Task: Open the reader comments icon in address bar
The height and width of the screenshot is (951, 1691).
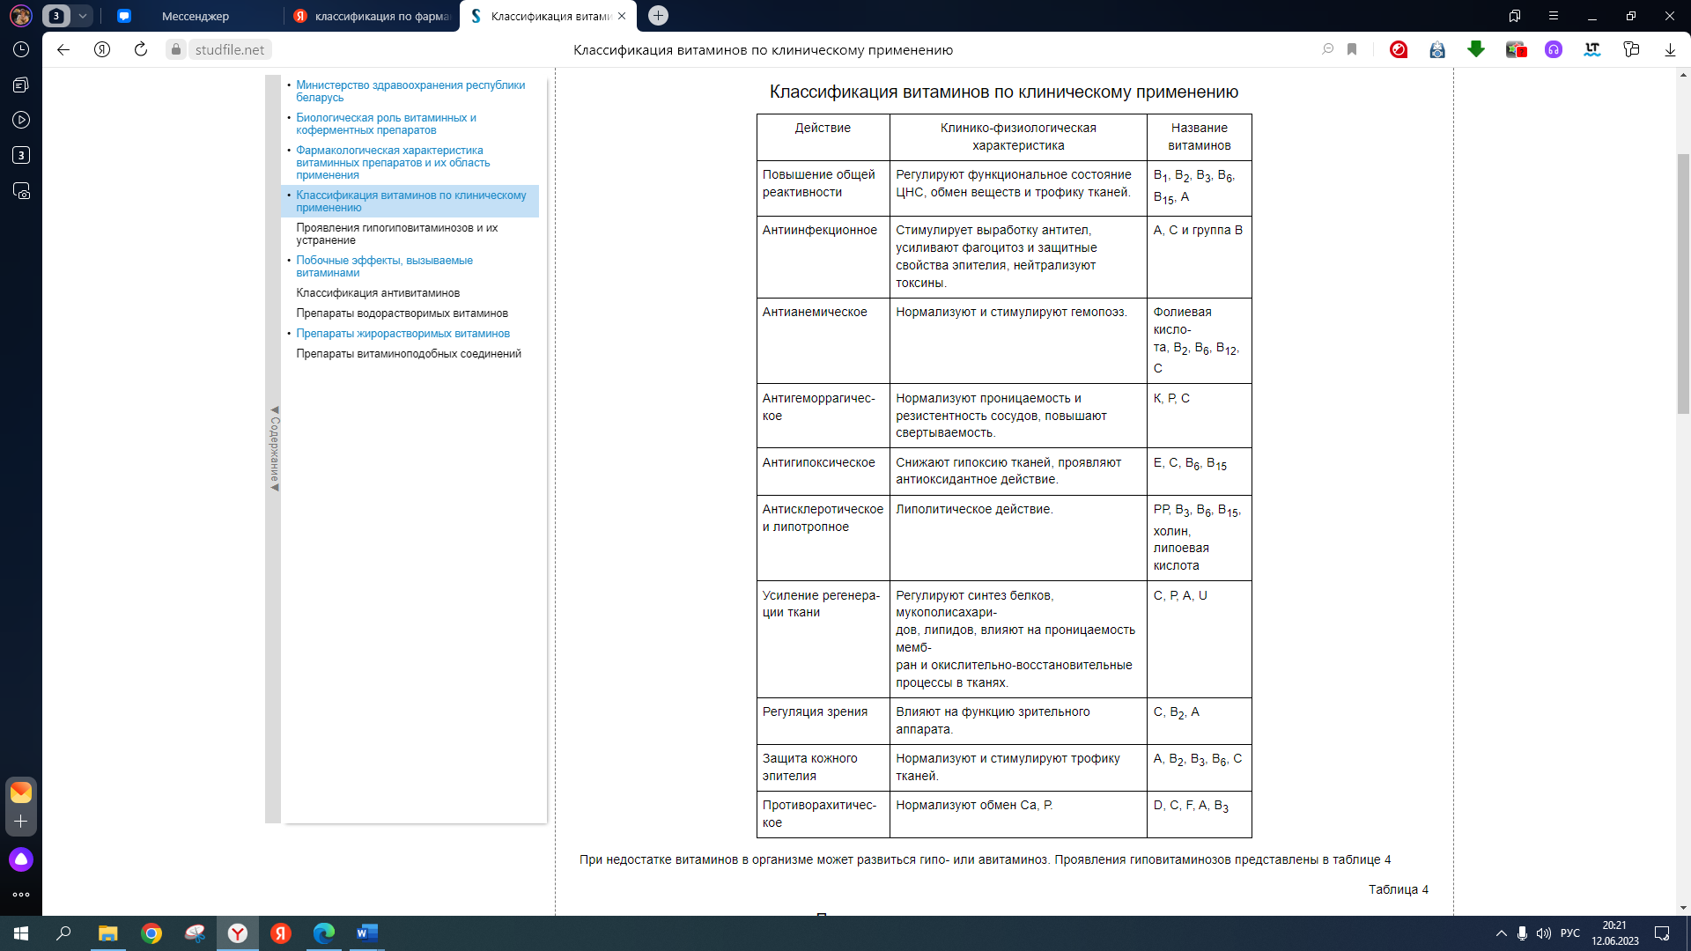Action: (1328, 50)
